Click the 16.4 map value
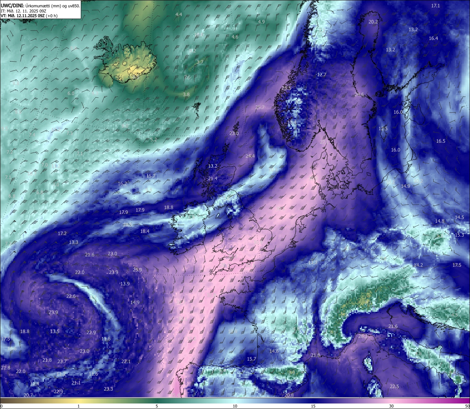Screen dimensions: 470x409 433,39
